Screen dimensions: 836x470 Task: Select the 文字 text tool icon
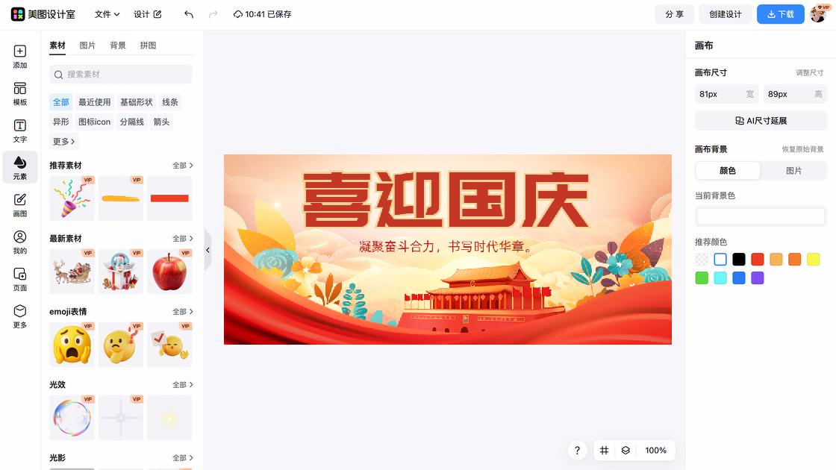click(x=19, y=131)
